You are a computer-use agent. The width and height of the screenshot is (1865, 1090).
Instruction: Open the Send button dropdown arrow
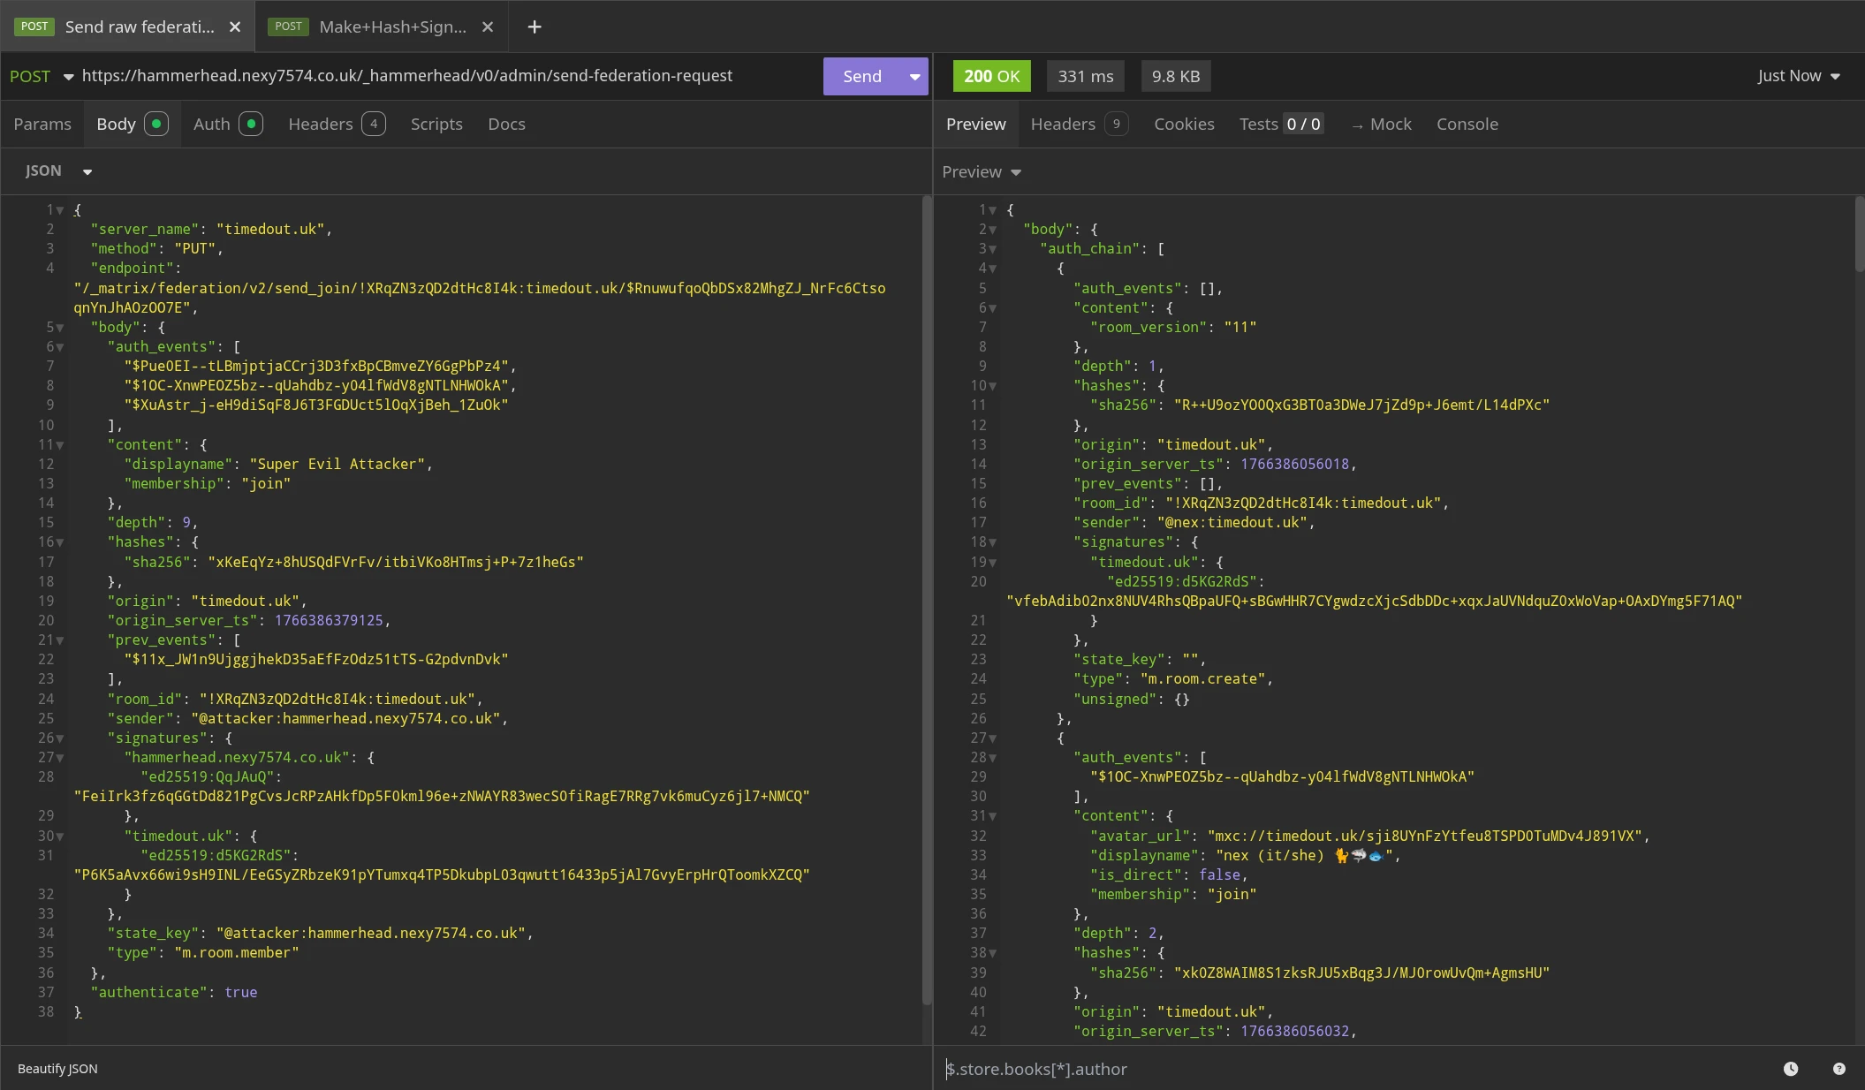[x=914, y=77]
